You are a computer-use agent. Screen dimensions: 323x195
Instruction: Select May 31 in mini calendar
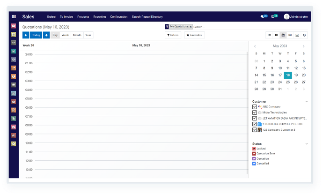(280, 89)
